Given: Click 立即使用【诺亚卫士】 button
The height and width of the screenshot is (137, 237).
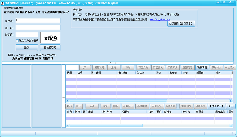Looking at the screenshot, I should pyautogui.click(x=181, y=24).
